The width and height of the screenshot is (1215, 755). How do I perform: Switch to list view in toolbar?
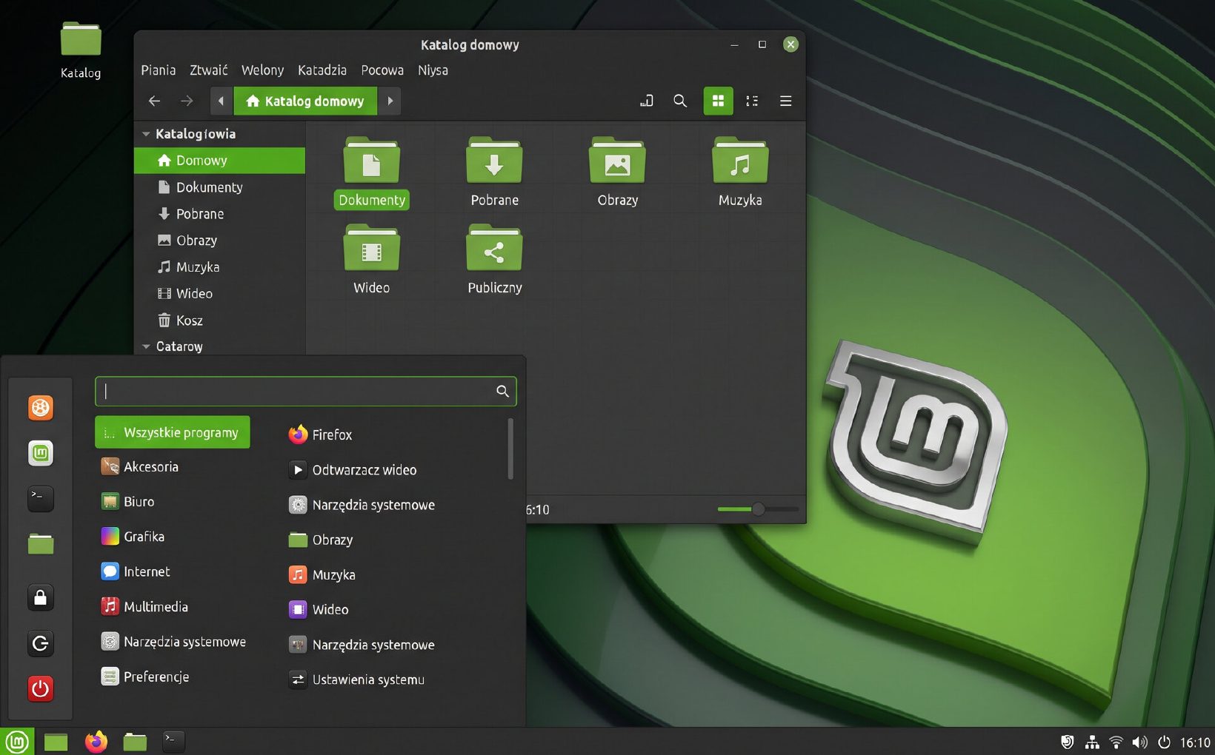(x=752, y=101)
